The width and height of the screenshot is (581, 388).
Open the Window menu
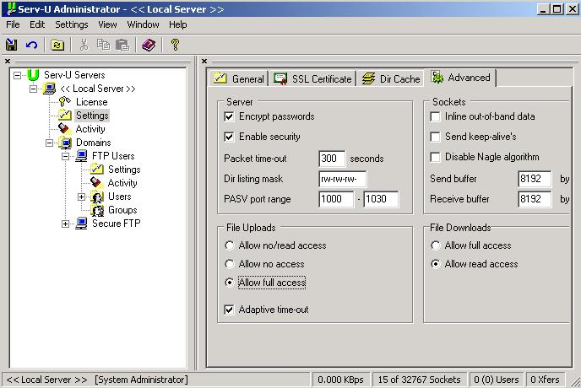tap(143, 24)
